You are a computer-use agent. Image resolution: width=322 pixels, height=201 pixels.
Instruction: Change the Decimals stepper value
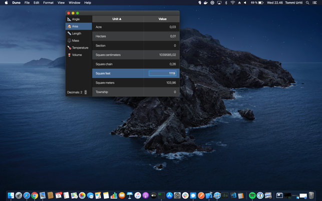pyautogui.click(x=86, y=92)
